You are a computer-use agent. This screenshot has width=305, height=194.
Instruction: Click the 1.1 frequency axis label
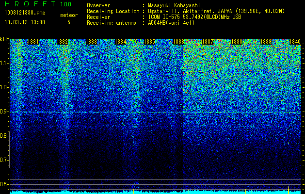[x=4, y=63]
